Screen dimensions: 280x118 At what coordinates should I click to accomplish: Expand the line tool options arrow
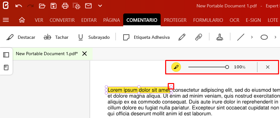pyautogui.click(x=252, y=37)
